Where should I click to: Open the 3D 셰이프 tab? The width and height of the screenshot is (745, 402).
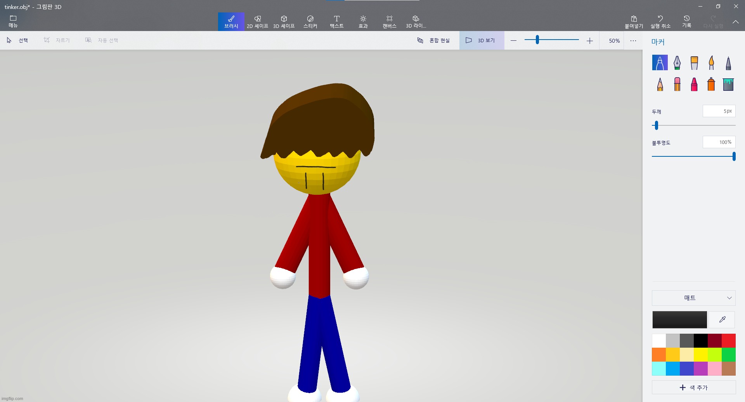coord(284,22)
